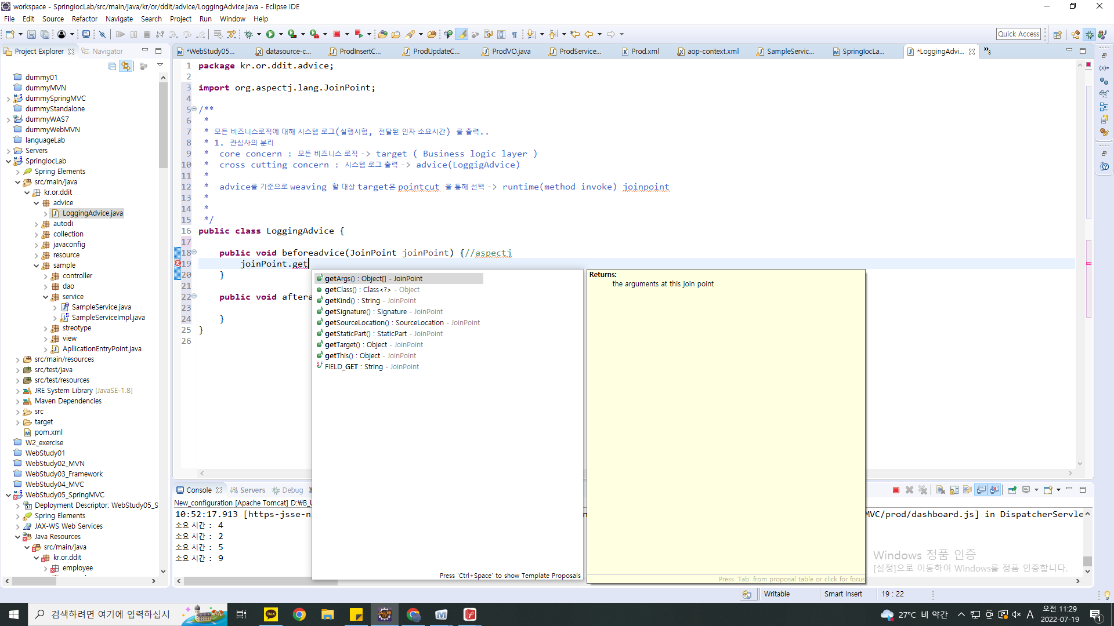
Task: Toggle Block Selection mode icon
Action: 501,35
